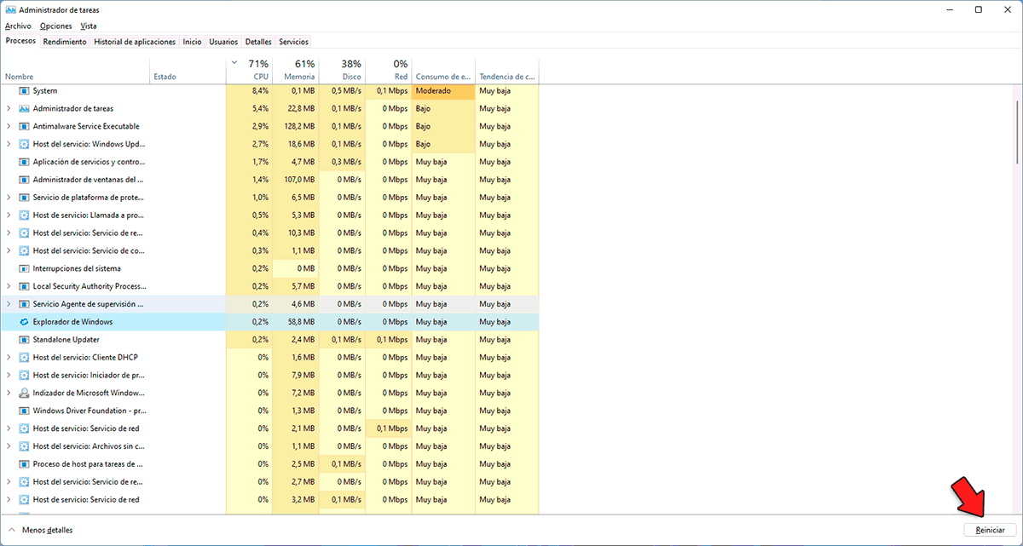Viewport: 1023px width, 546px height.
Task: Switch to the Detalles tab
Action: (258, 42)
